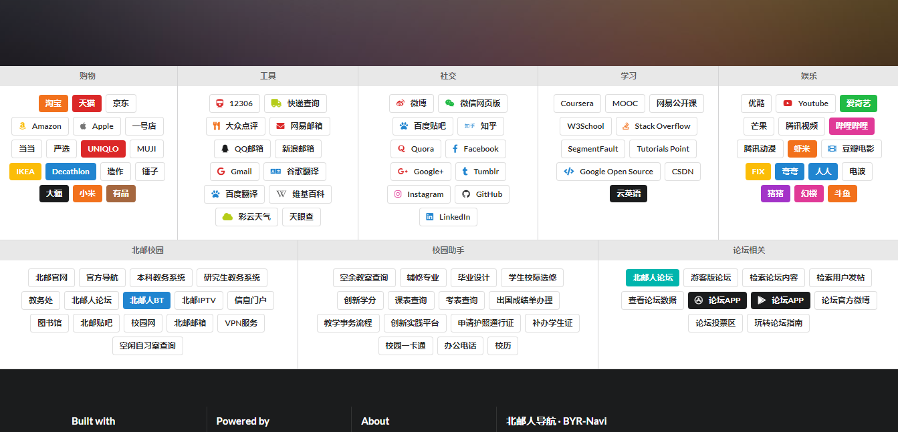Open 校园一卡通 link

[406, 346]
